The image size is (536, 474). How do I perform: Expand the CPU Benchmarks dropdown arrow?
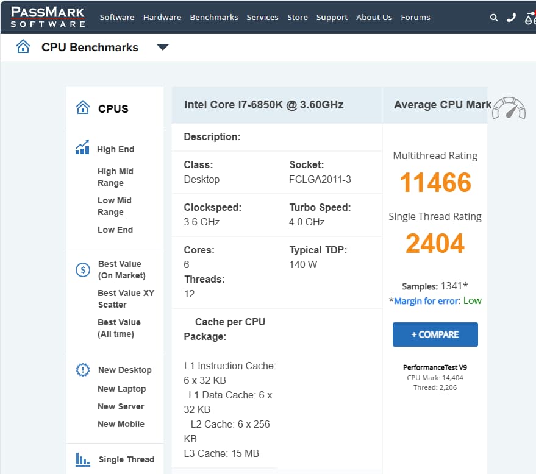pyautogui.click(x=163, y=47)
